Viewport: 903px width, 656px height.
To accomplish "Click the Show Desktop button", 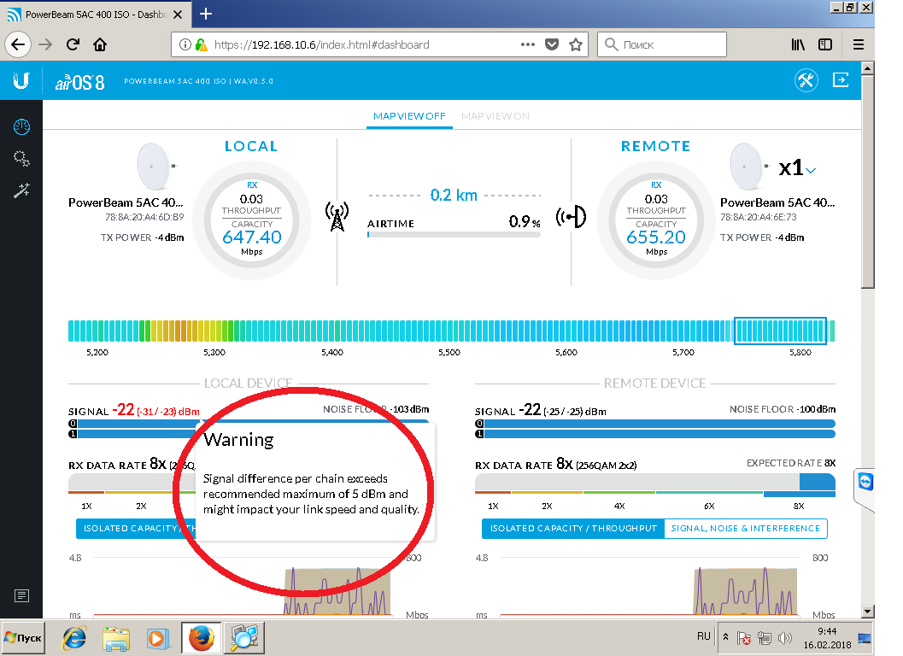I will pos(865,637).
